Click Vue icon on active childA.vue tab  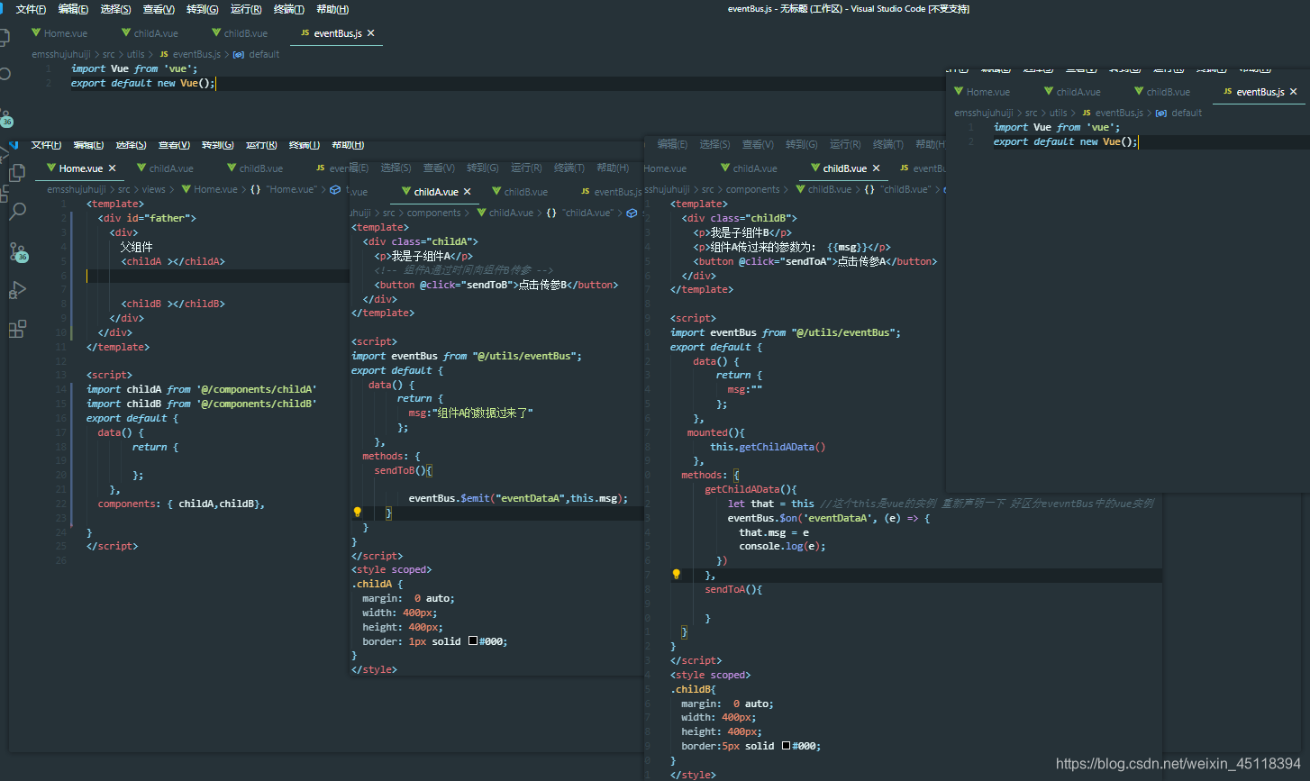405,192
